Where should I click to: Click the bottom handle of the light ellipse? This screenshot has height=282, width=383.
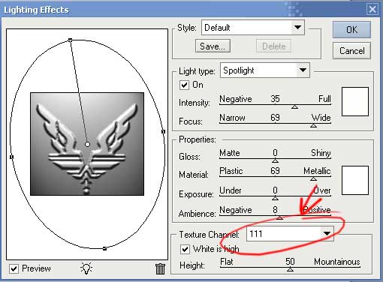click(104, 248)
